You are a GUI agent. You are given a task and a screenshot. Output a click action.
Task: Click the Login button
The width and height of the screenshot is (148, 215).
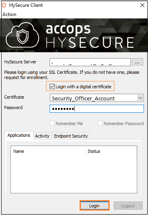click(94, 205)
